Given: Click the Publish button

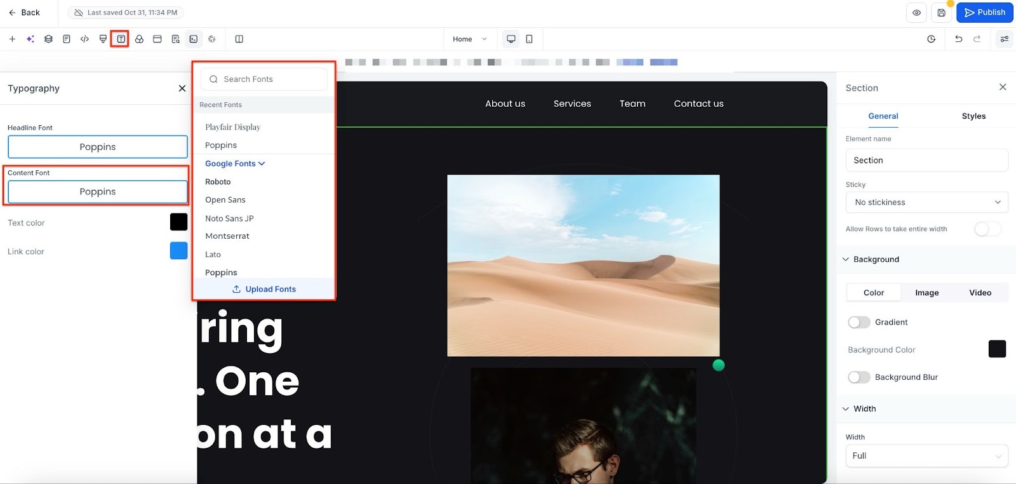Looking at the screenshot, I should (x=984, y=13).
